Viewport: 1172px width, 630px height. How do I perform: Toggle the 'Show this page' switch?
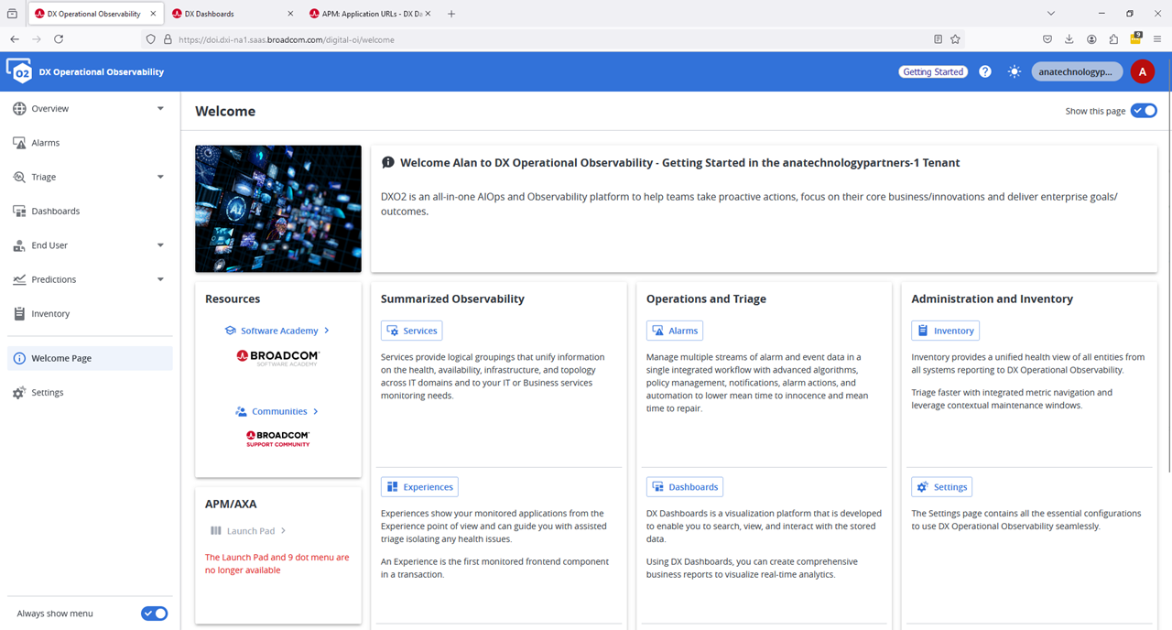tap(1144, 111)
